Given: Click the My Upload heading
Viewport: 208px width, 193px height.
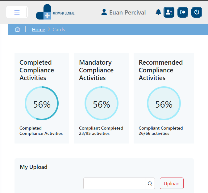Looking at the screenshot, I should (34, 167).
